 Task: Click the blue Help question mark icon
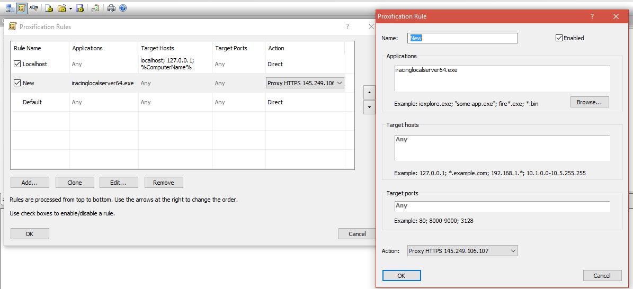click(x=123, y=8)
